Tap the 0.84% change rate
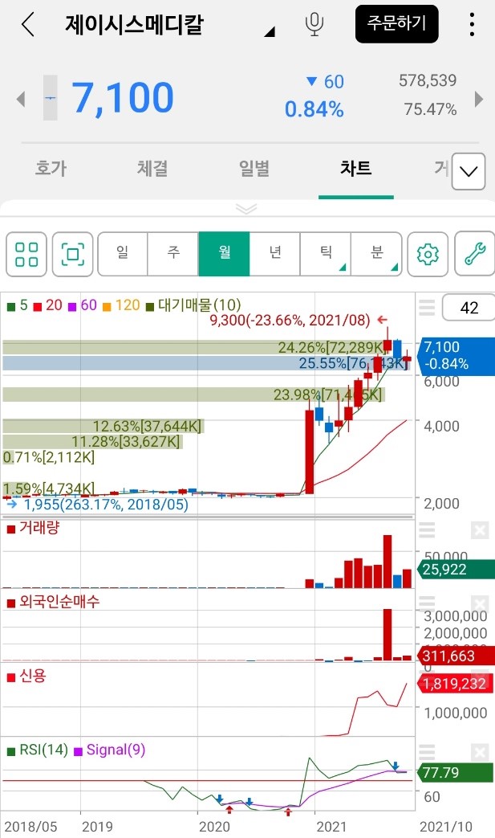 (x=314, y=109)
